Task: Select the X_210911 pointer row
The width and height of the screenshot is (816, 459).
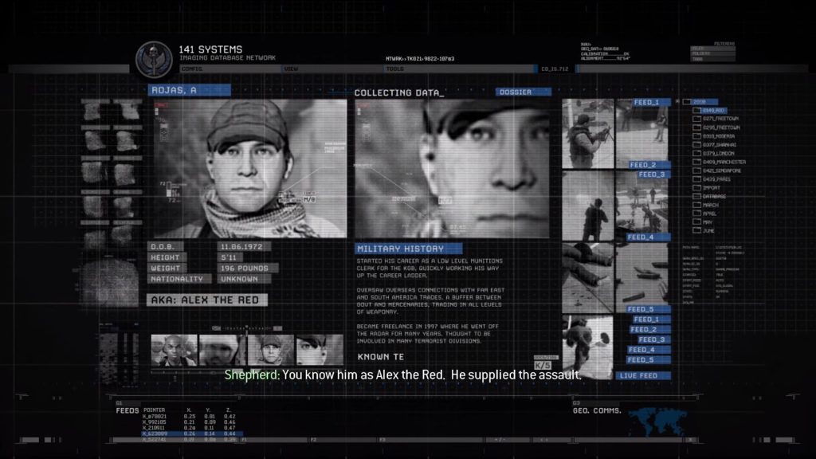Action: click(188, 428)
